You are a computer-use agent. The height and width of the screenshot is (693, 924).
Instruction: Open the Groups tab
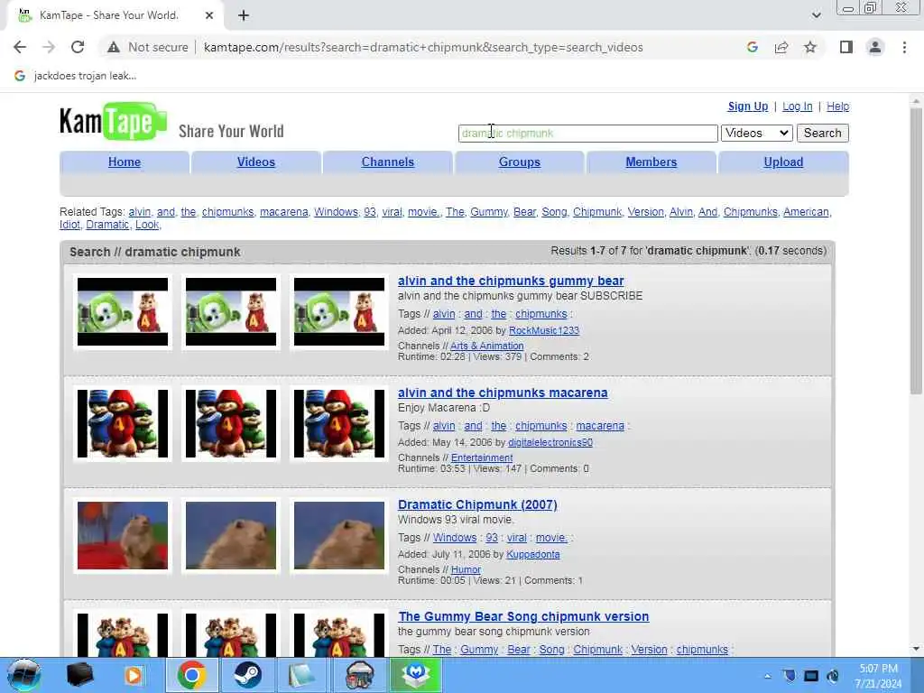[519, 162]
